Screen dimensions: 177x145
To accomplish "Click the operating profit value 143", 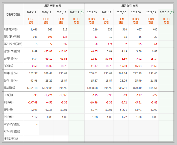I will coord(35,37).
